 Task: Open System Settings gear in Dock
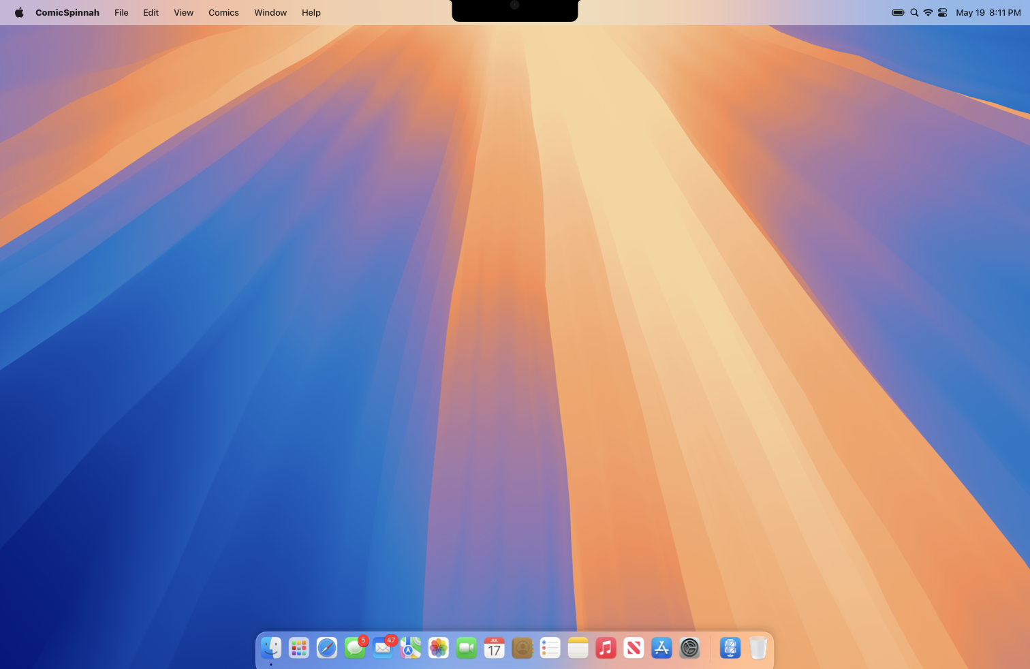pos(689,648)
